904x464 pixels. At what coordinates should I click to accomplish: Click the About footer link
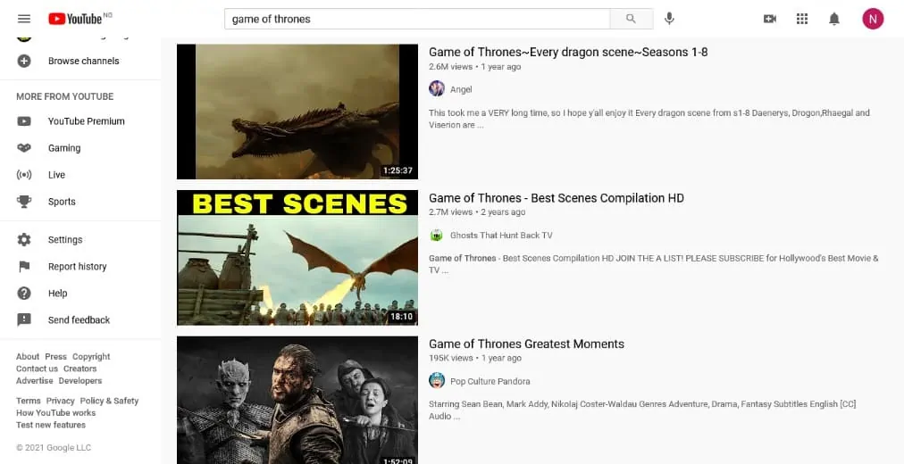(x=28, y=356)
